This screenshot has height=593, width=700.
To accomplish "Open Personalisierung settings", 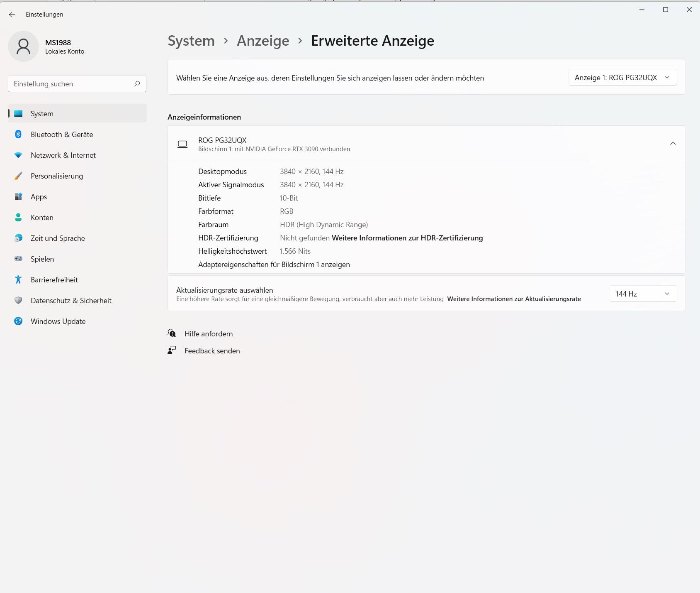I will coord(78,176).
